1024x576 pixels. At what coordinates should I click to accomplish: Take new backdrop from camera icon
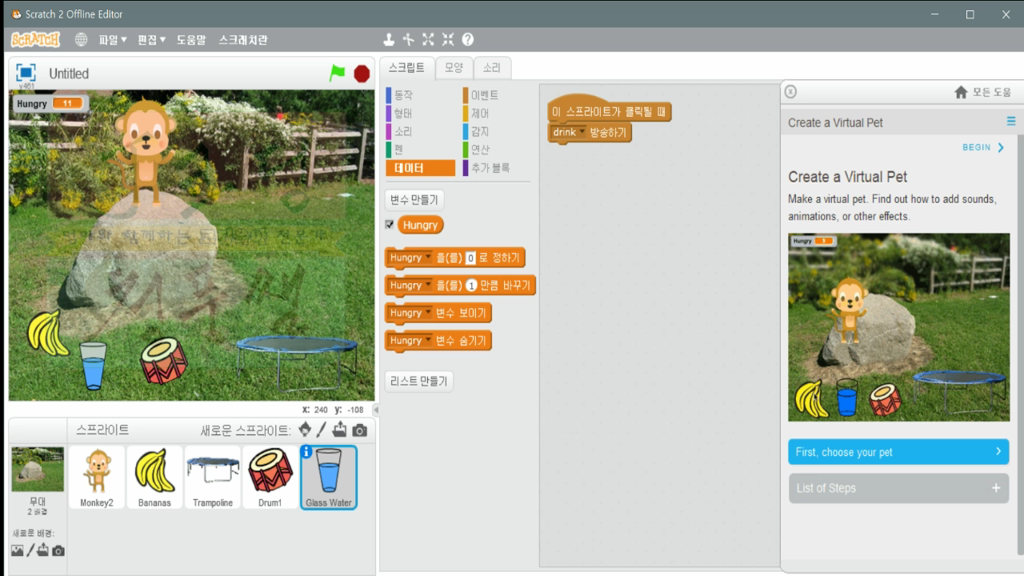click(58, 550)
